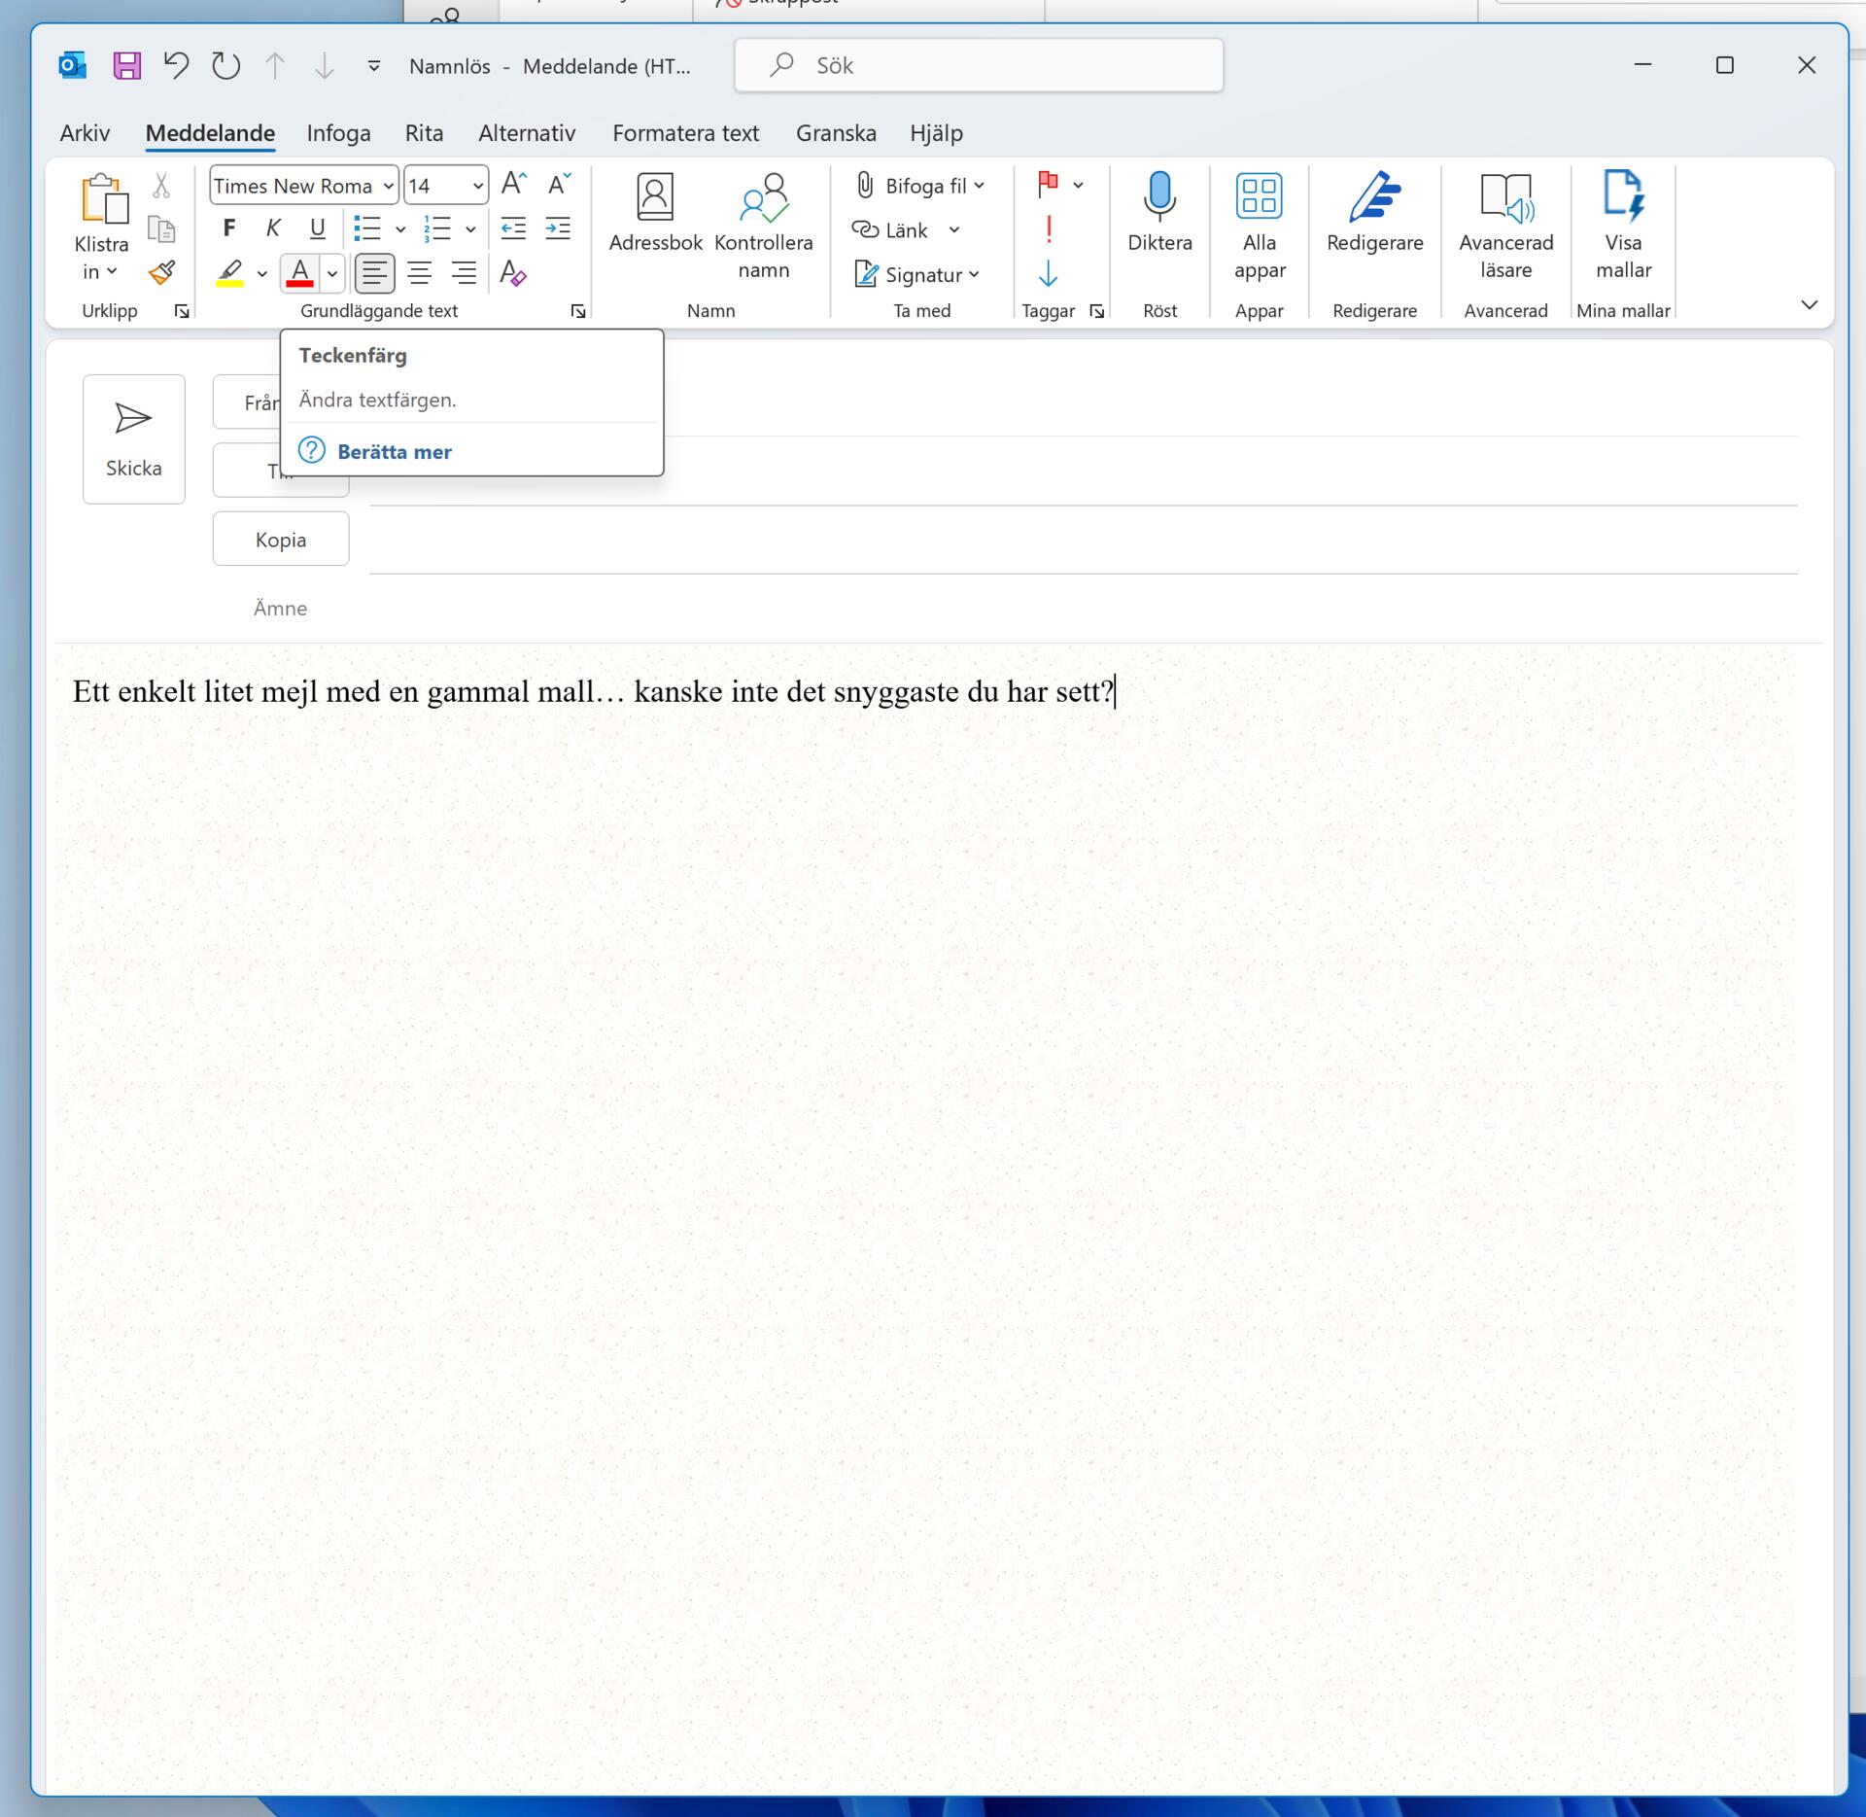Open the Formatera text tab
The image size is (1866, 1817).
click(685, 133)
